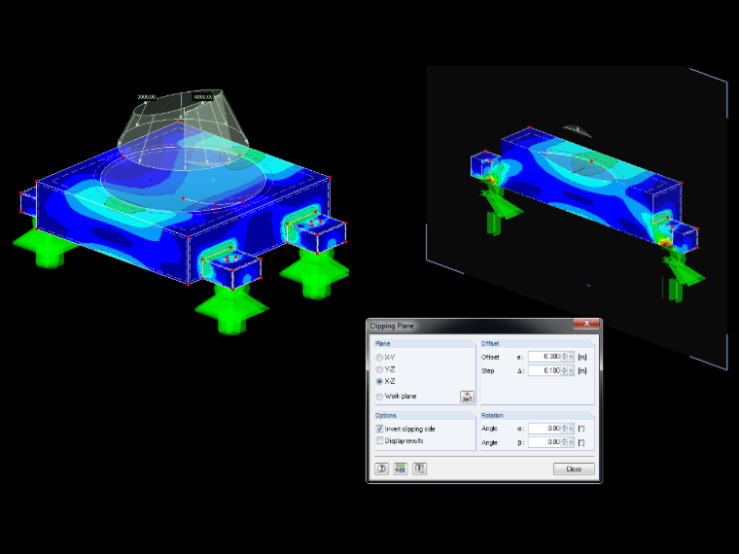Click the third bottom-left dialog icon
739x554 pixels.
[419, 468]
